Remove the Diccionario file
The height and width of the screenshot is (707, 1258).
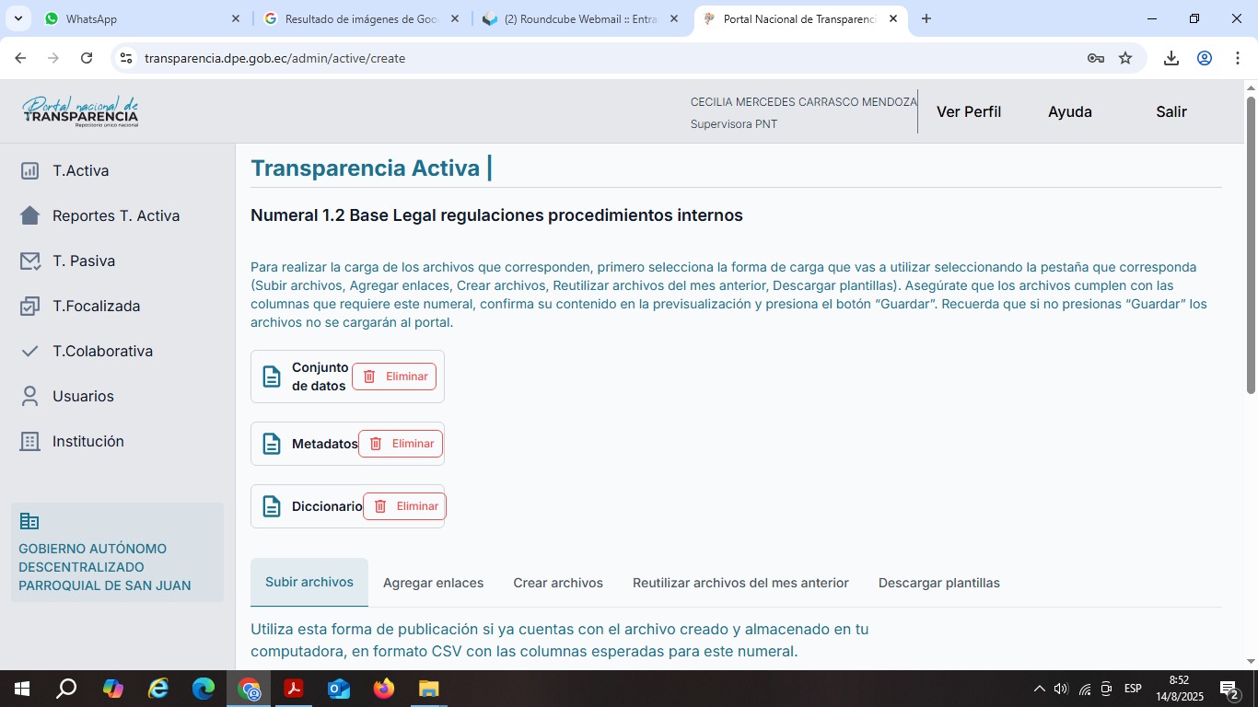(x=404, y=506)
